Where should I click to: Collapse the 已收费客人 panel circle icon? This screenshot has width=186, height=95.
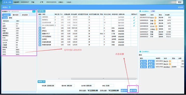click(140, 52)
